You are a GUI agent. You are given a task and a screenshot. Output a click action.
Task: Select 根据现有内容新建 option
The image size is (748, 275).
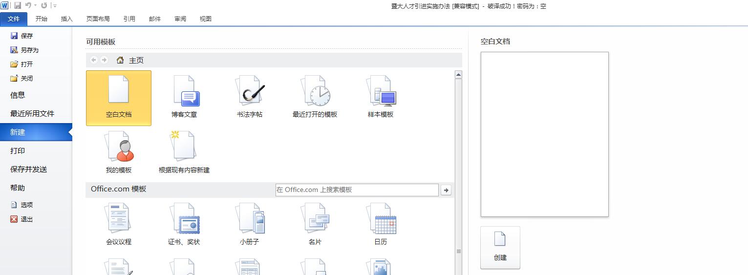(x=184, y=153)
